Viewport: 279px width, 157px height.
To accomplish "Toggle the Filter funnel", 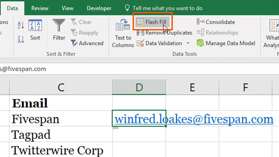I will pyautogui.click(x=59, y=30).
